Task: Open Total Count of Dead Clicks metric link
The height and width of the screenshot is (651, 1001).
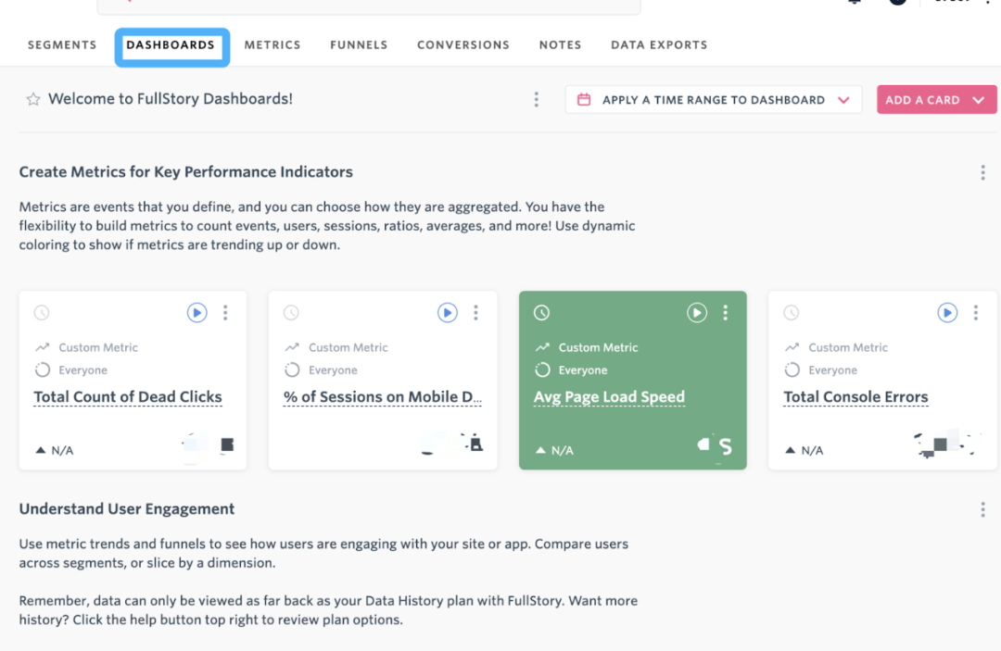Action: tap(128, 396)
